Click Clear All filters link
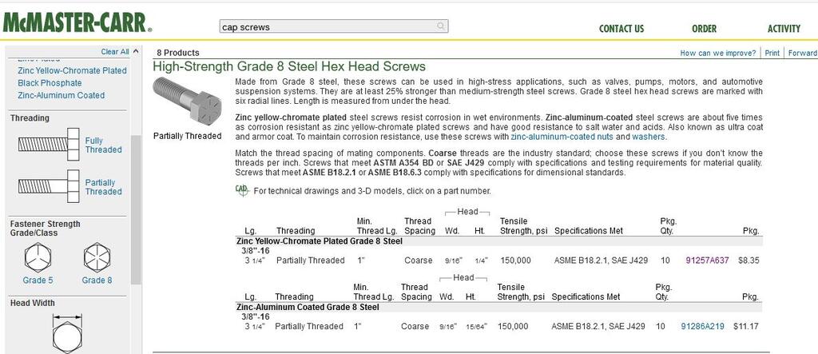 pyautogui.click(x=115, y=52)
